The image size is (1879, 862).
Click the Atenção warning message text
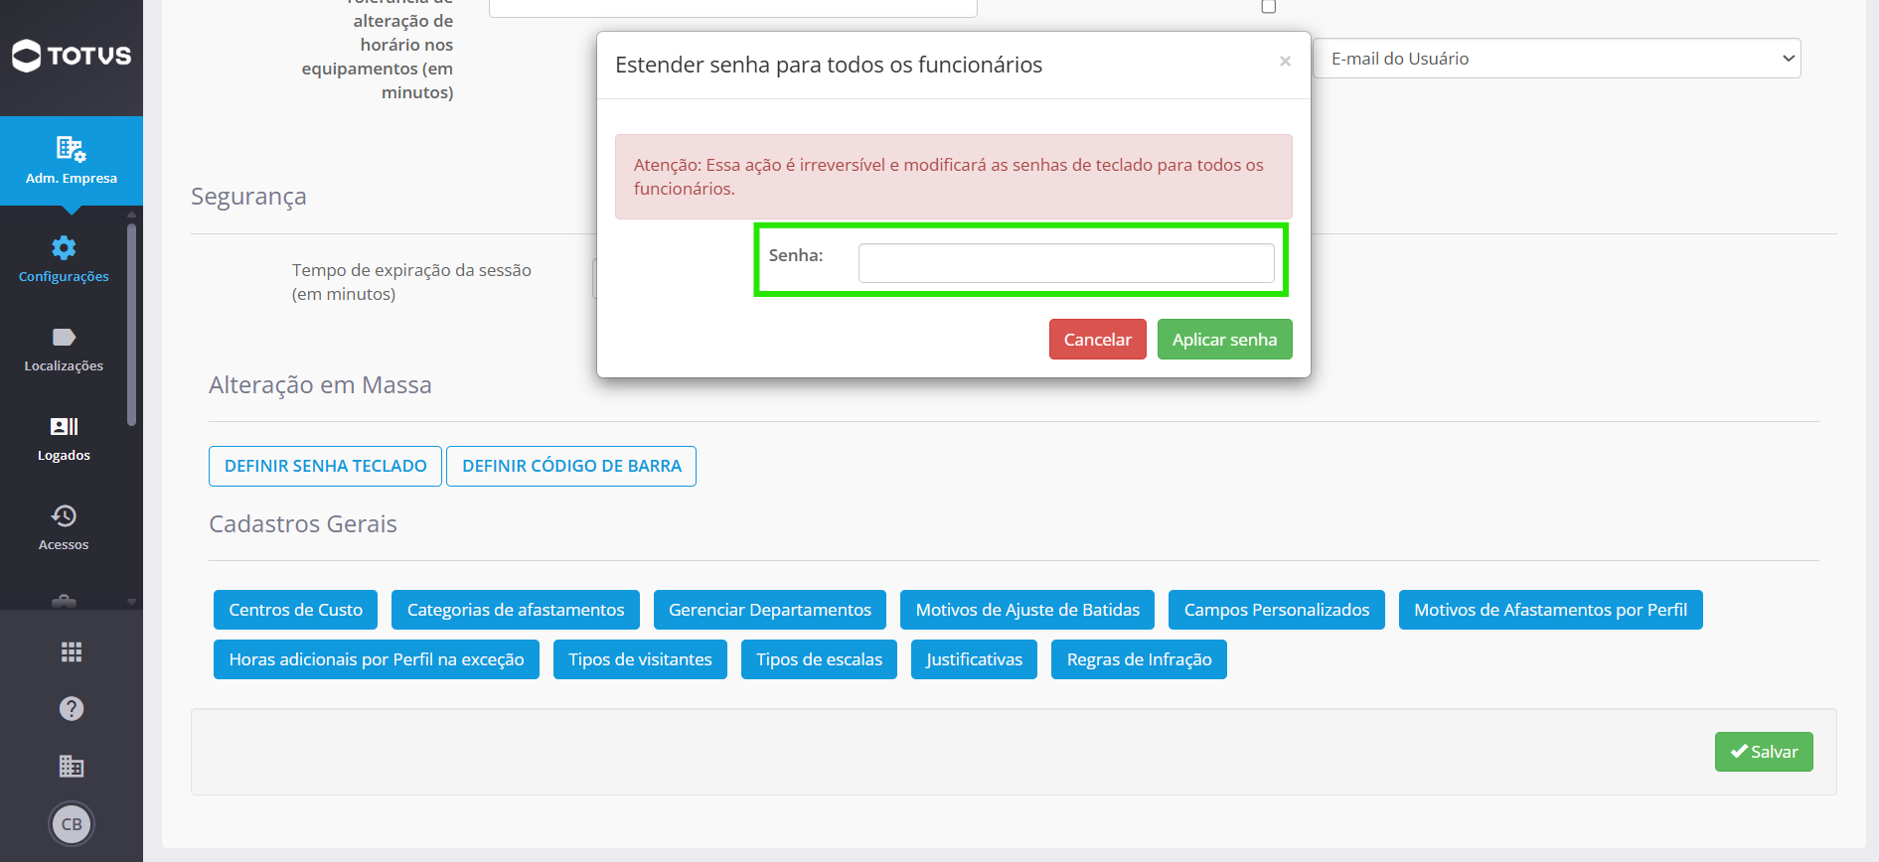(x=949, y=177)
